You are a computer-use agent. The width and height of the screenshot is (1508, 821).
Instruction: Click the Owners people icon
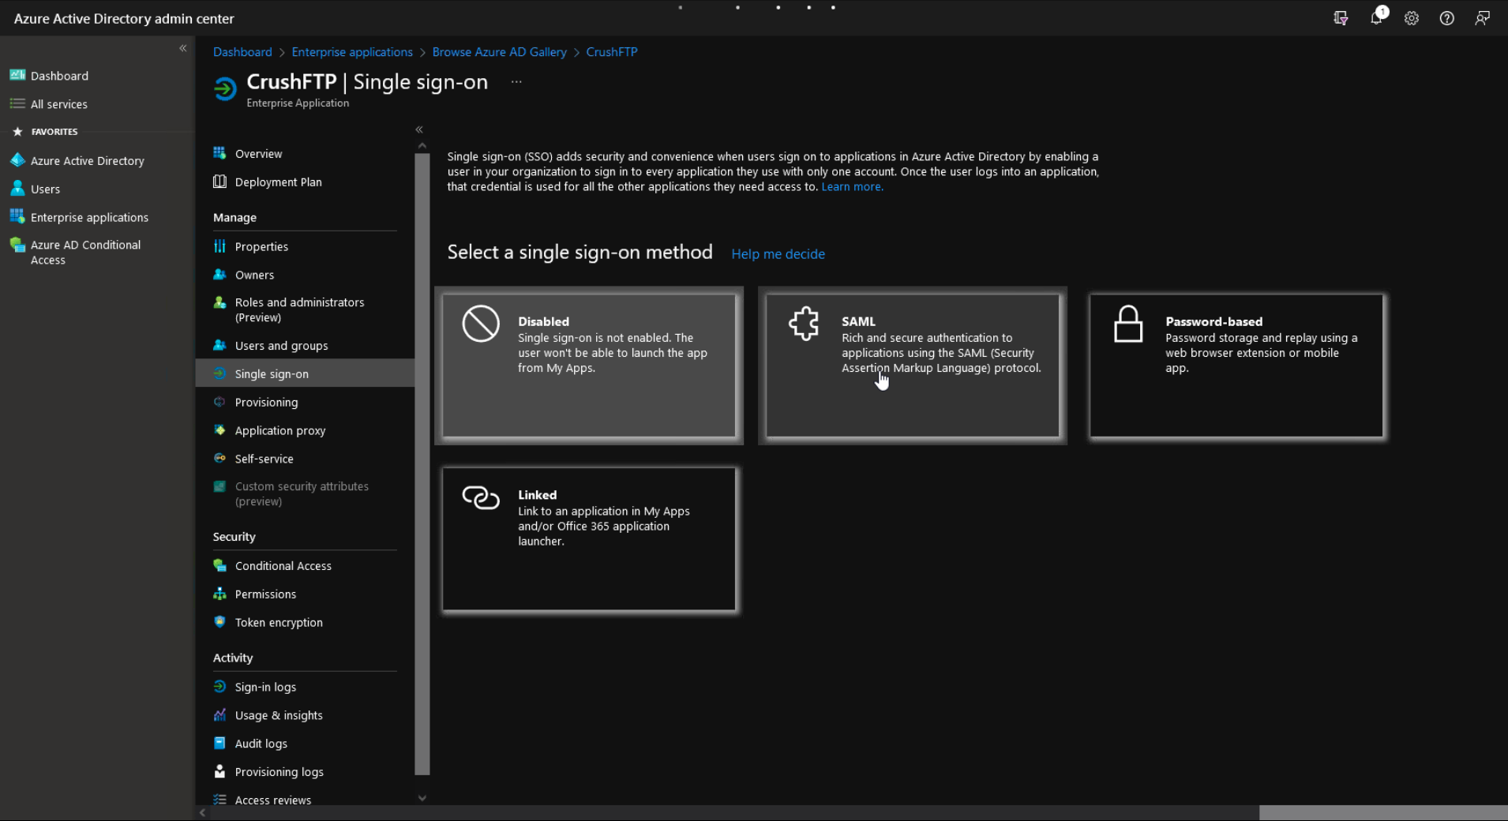(219, 275)
